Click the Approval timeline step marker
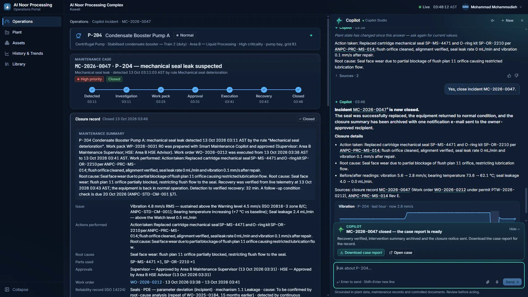The image size is (528, 297). point(195,90)
